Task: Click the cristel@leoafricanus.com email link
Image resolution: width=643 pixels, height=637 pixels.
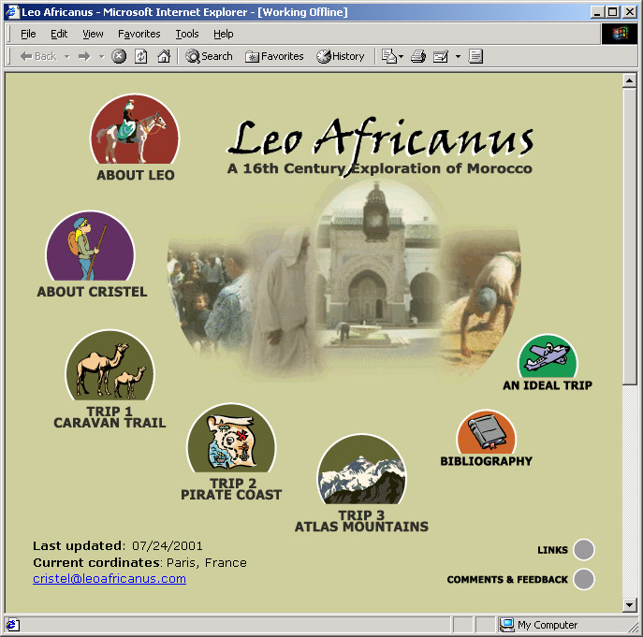Action: [110, 579]
